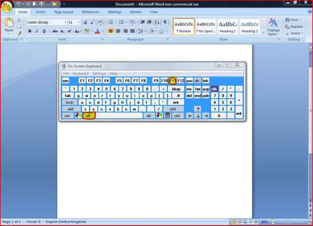The image size is (313, 226).
Task: Open the On-Screen Keyboard File menu
Action: pos(66,73)
